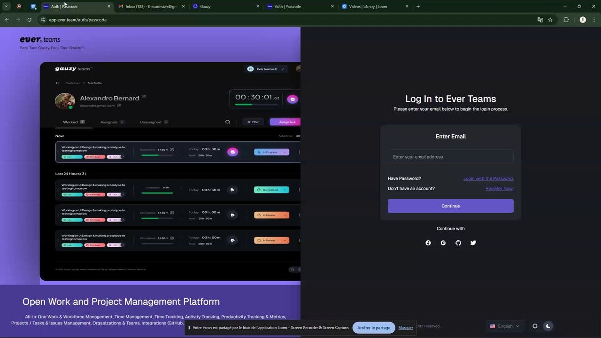Click the 'Log In to Ever Teams' heading
The width and height of the screenshot is (601, 338).
click(451, 99)
